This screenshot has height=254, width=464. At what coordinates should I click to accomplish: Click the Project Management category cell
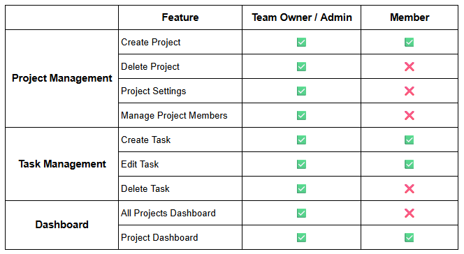pos(62,79)
